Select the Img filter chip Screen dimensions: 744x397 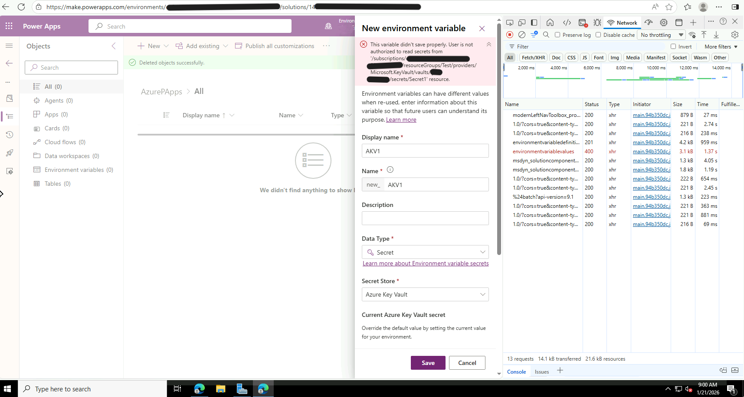[x=615, y=58]
